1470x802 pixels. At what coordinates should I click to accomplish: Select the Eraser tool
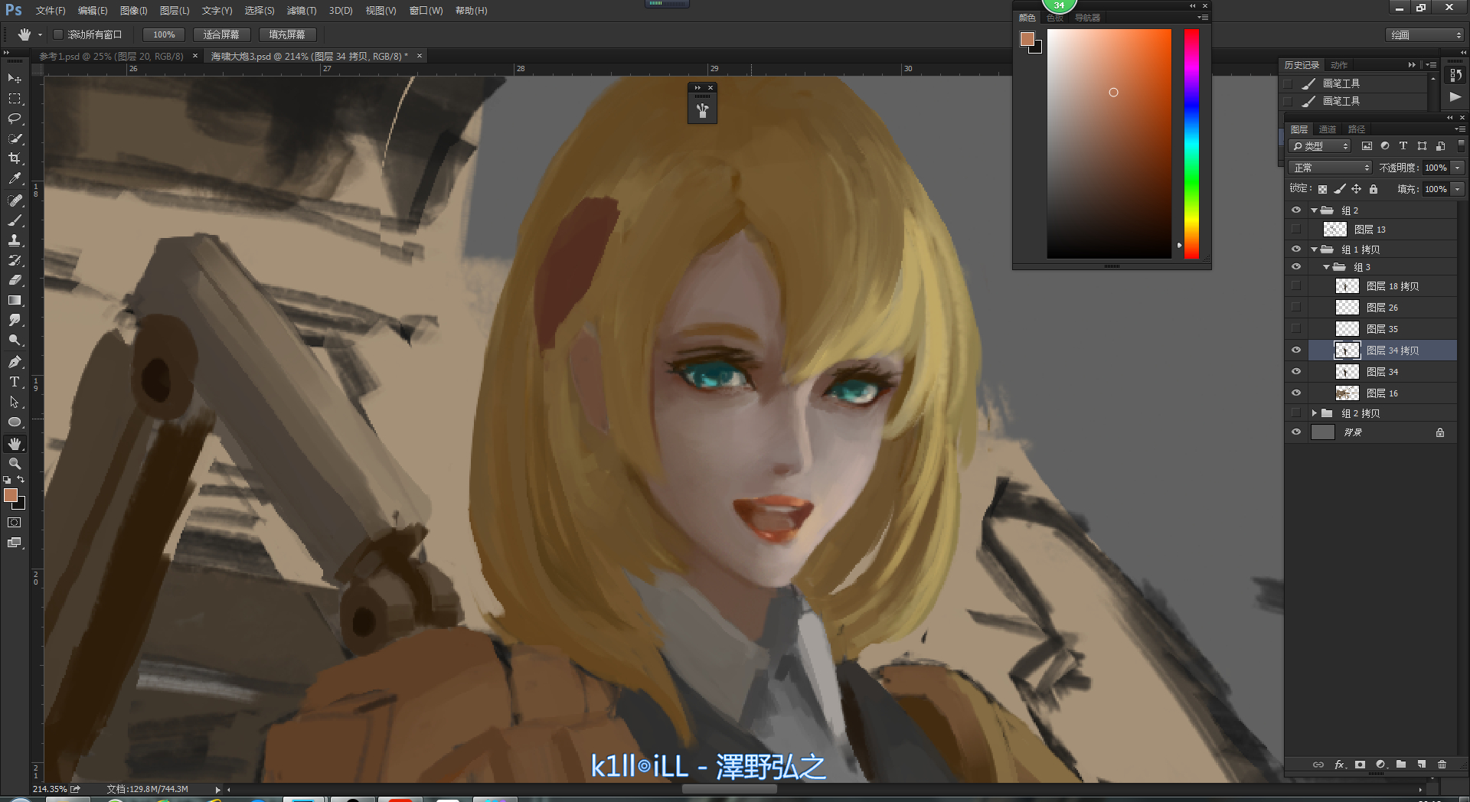pyautogui.click(x=15, y=280)
